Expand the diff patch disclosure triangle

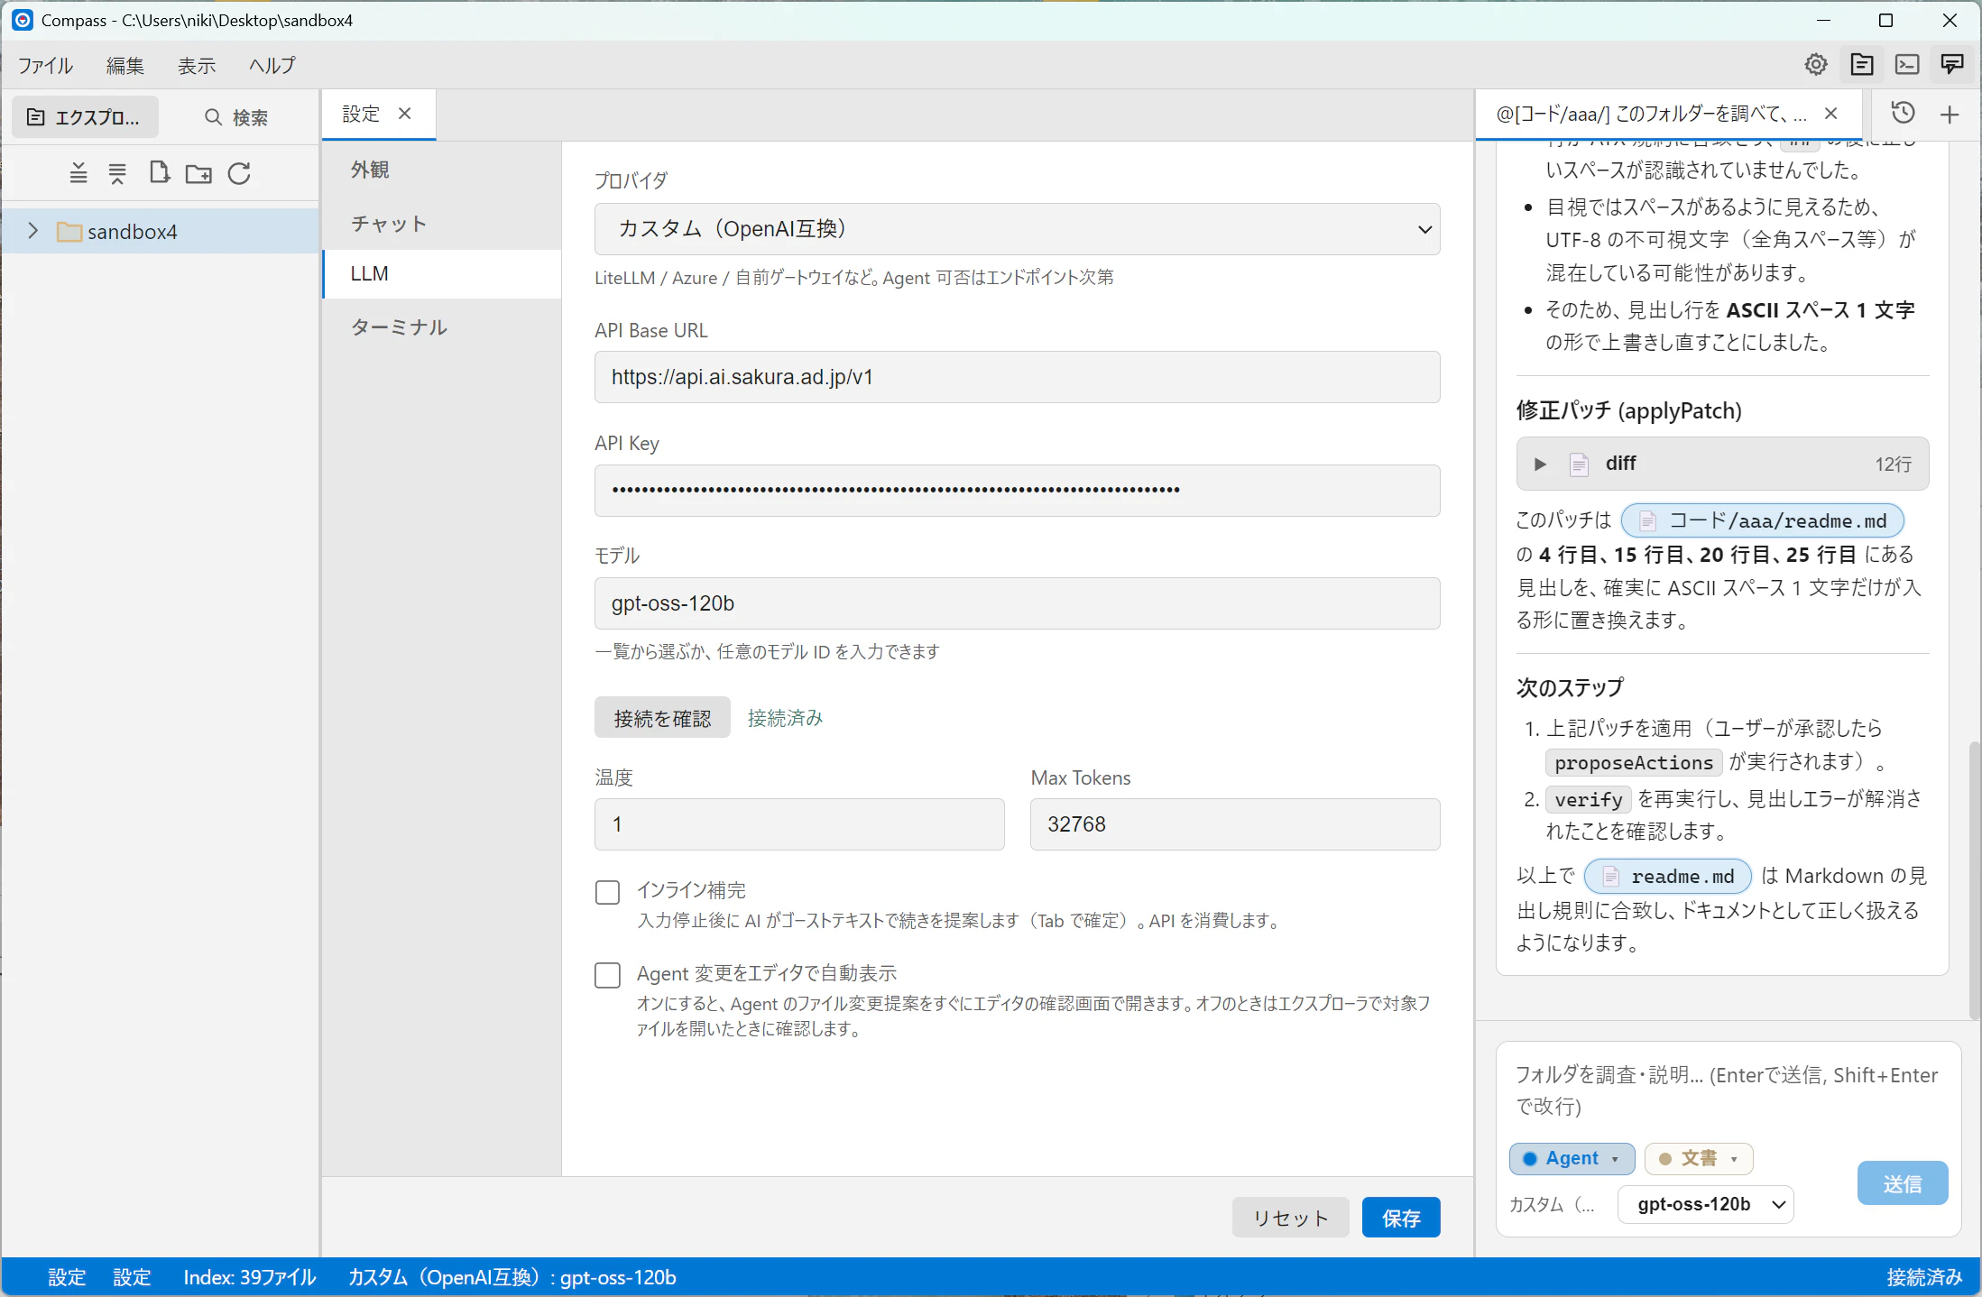point(1541,464)
